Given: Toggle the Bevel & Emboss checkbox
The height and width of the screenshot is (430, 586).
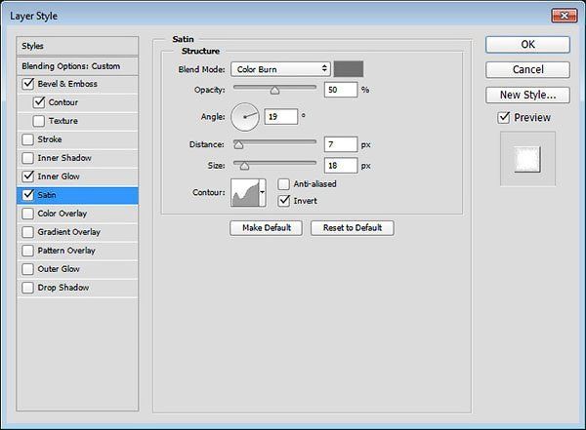Looking at the screenshot, I should point(28,84).
